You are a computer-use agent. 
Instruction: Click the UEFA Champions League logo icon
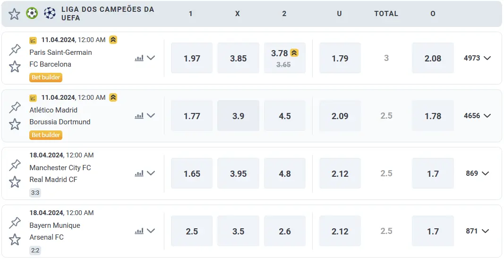tap(50, 13)
